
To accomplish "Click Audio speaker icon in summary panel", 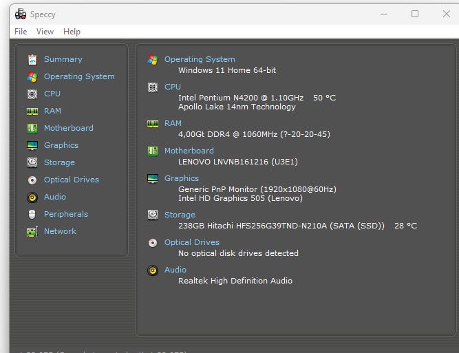I will pos(153,270).
